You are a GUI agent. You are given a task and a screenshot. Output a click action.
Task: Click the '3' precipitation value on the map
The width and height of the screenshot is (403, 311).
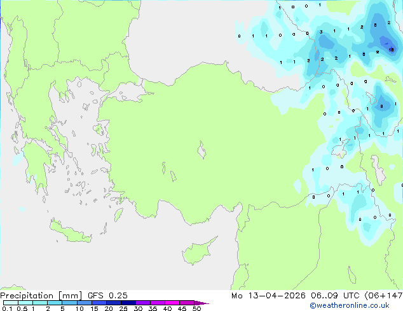tap(321, 32)
